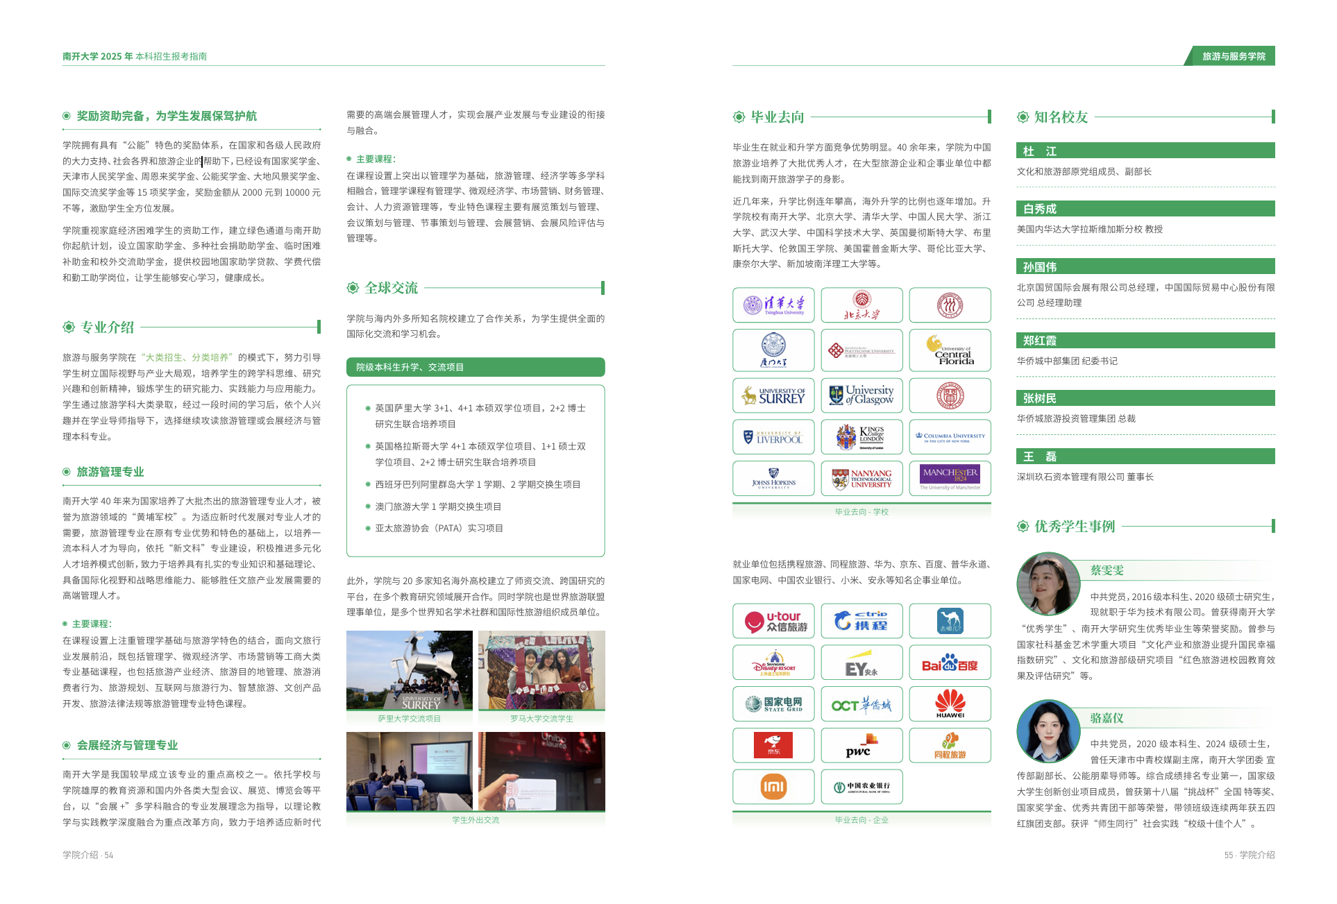Click 骆嘉仪's portrait photo
The image size is (1337, 904).
pos(1048,731)
